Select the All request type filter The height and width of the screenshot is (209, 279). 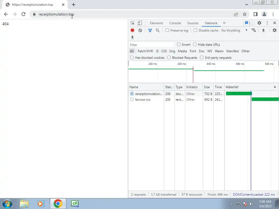tap(132, 51)
